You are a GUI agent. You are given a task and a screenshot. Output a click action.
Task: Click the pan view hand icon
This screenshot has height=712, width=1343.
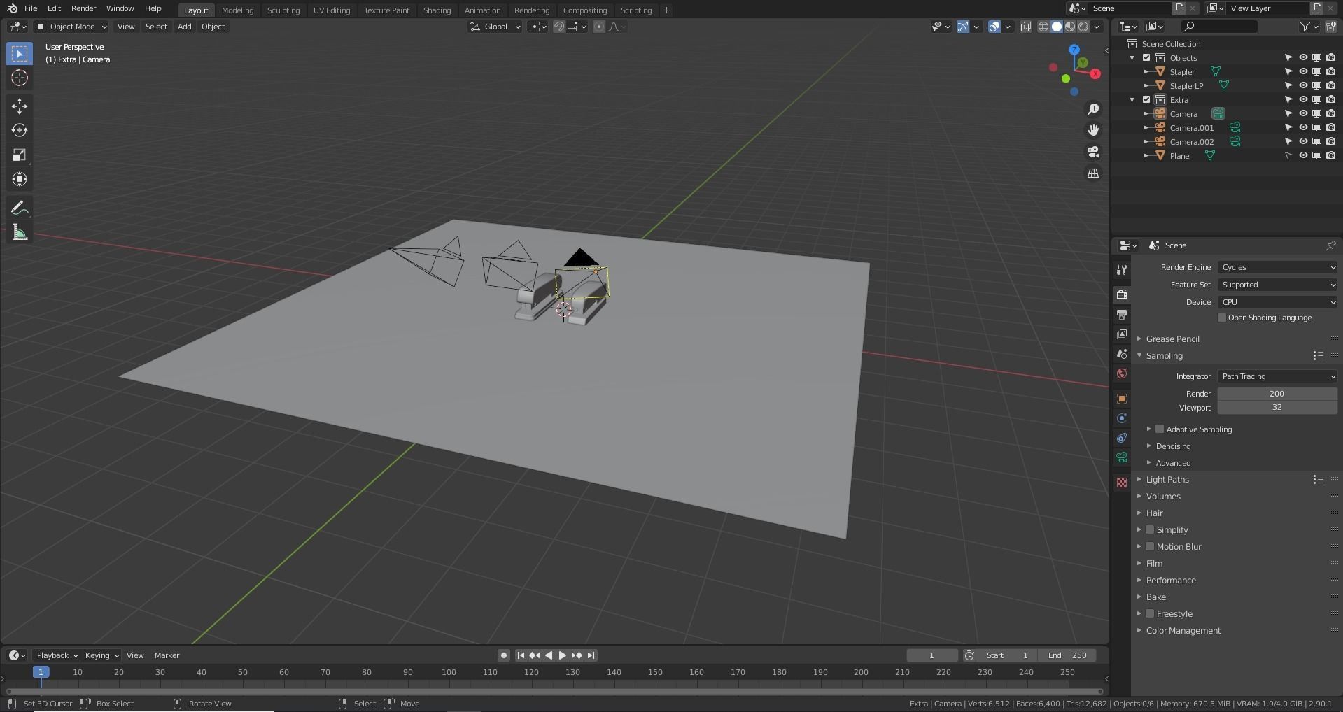(1093, 130)
